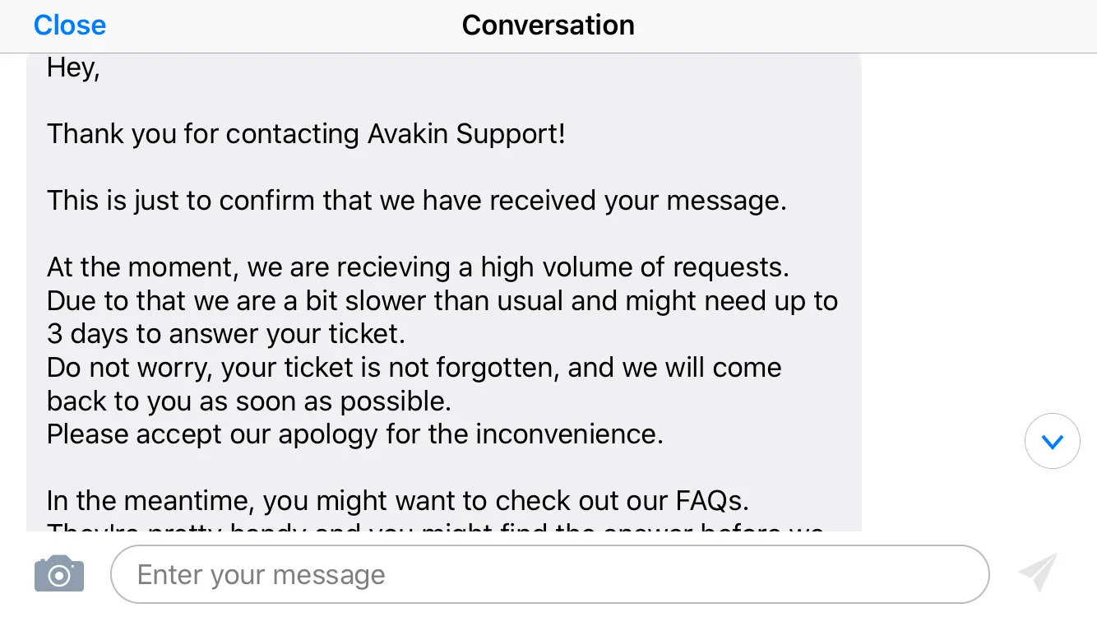Tap the camera icon to attach a photo
The width and height of the screenshot is (1097, 617).
click(x=59, y=573)
